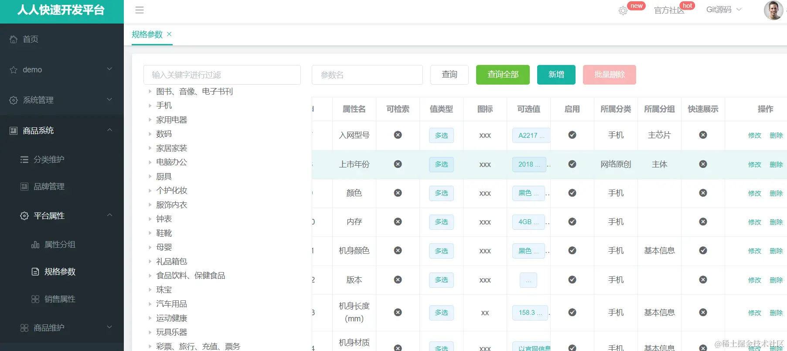787x351 pixels.
Task: Click the 品牌管理 menu icon
Action: pos(24,187)
